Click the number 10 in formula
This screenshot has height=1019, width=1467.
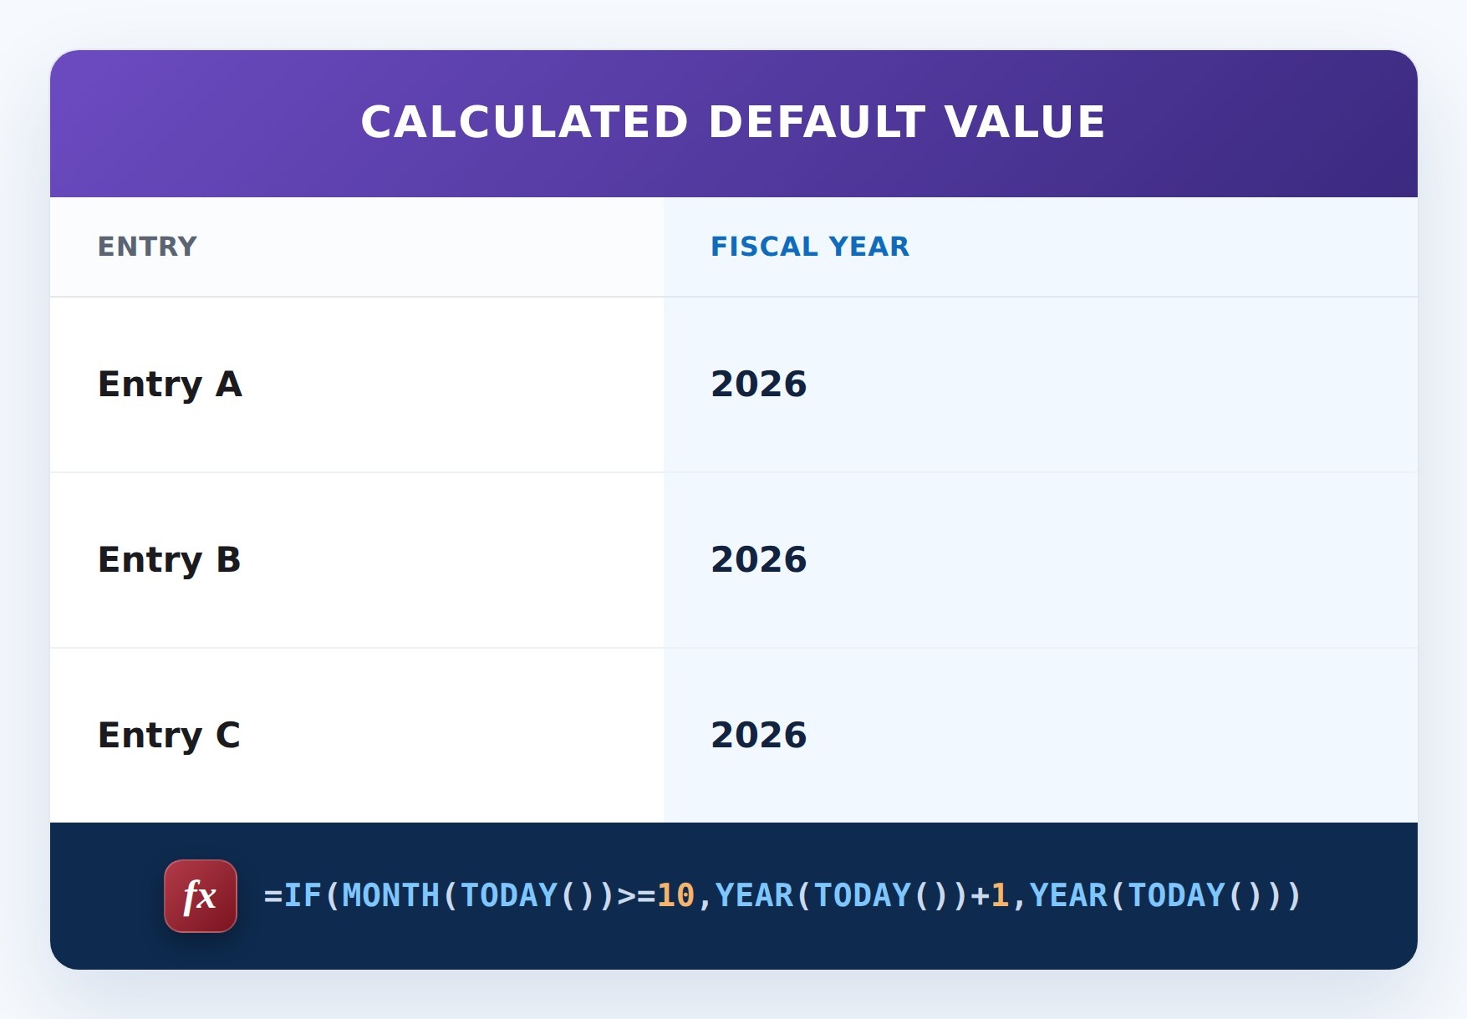(x=675, y=896)
